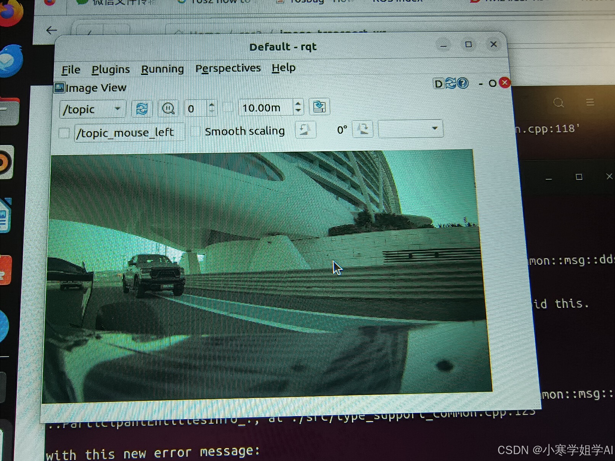Rotate the image left
The image size is (615, 461).
coord(305,130)
